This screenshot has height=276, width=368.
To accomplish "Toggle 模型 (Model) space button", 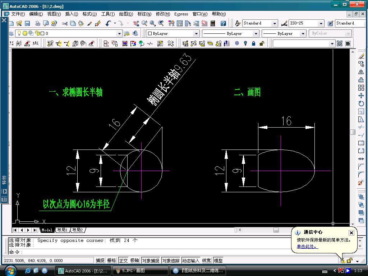I will [x=218, y=261].
